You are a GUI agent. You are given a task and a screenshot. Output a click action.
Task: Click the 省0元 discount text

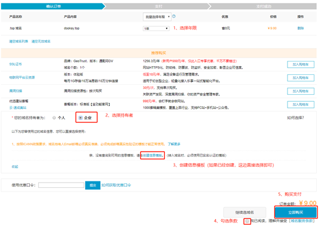pos(226,28)
